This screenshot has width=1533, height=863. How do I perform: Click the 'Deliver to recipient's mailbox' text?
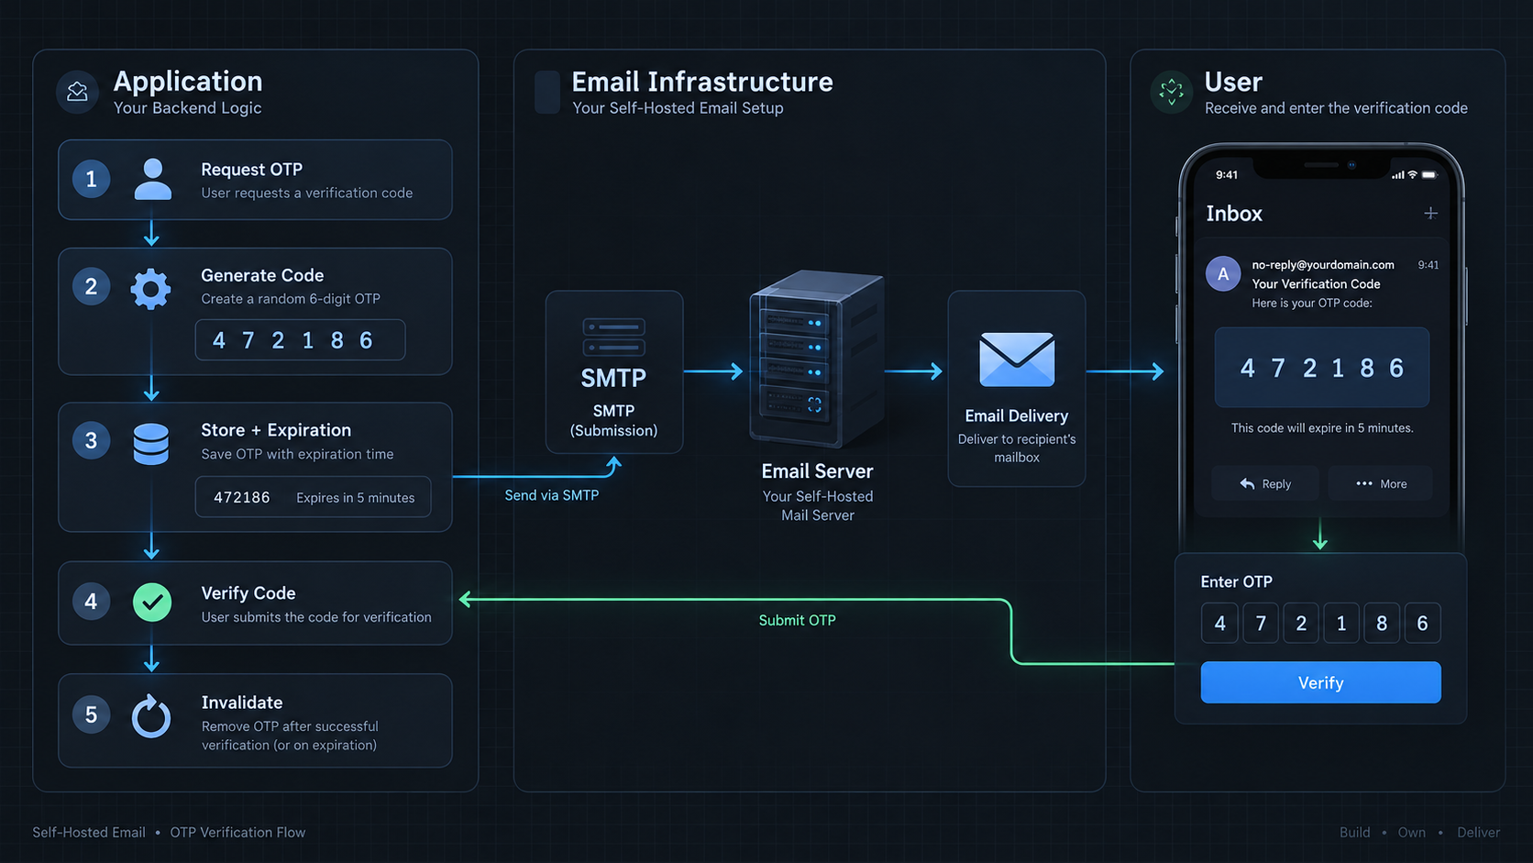click(x=1017, y=448)
